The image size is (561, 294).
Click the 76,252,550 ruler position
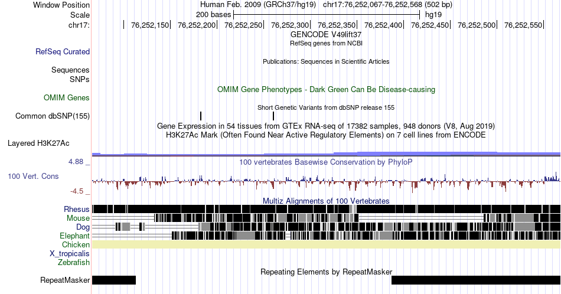(523, 25)
